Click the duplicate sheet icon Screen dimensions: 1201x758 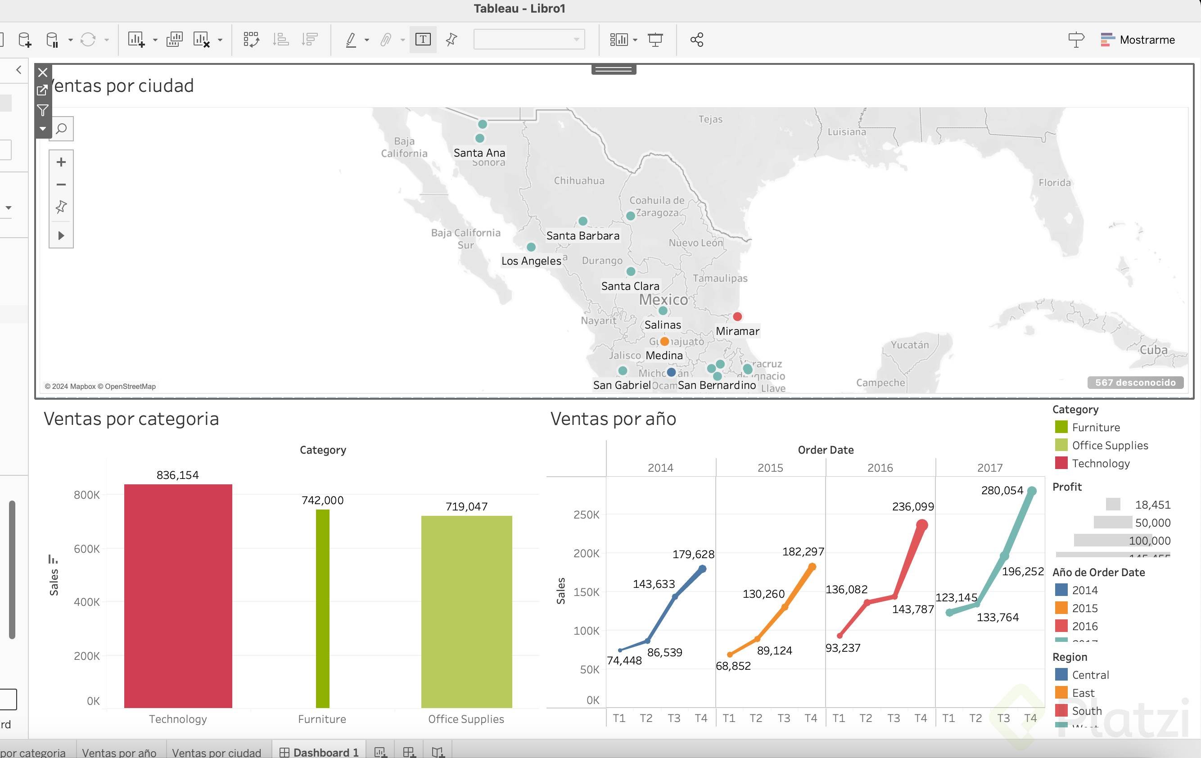point(174,40)
